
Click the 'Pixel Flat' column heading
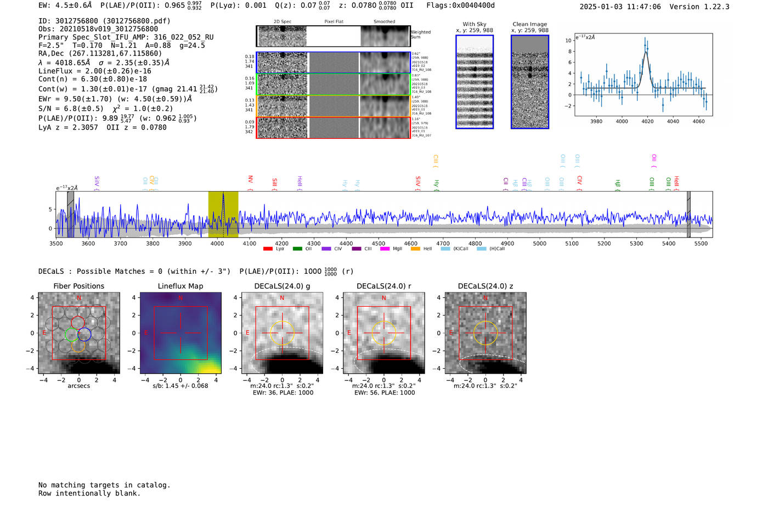pos(334,21)
